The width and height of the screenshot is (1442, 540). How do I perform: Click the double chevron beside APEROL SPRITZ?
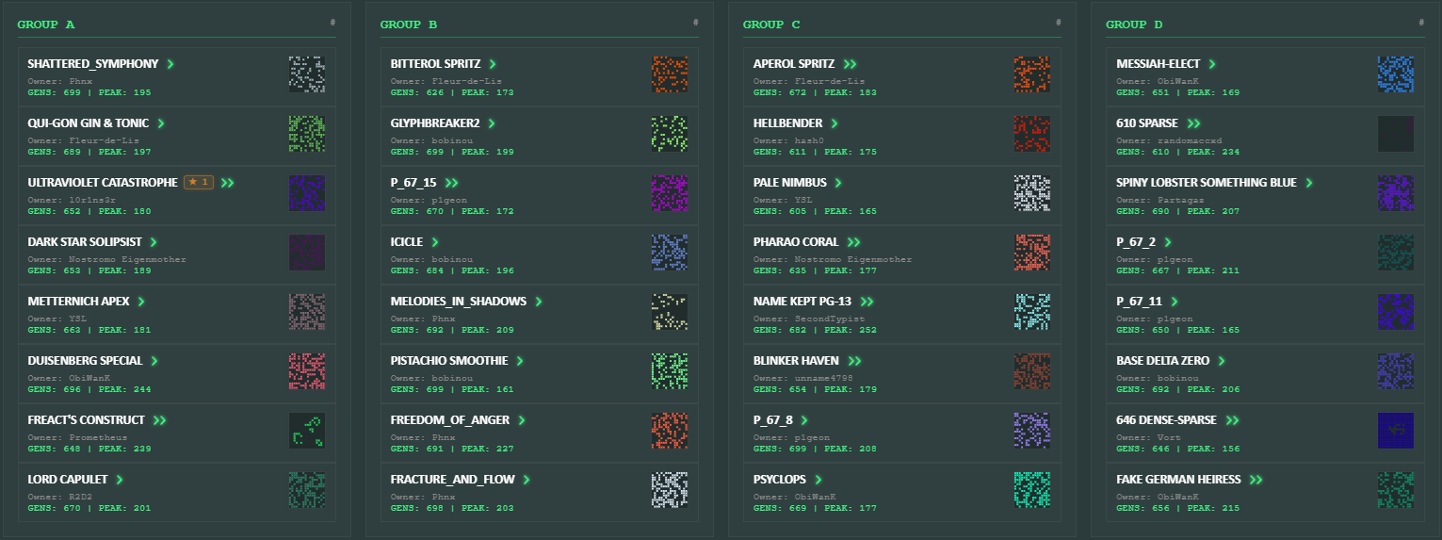(850, 64)
